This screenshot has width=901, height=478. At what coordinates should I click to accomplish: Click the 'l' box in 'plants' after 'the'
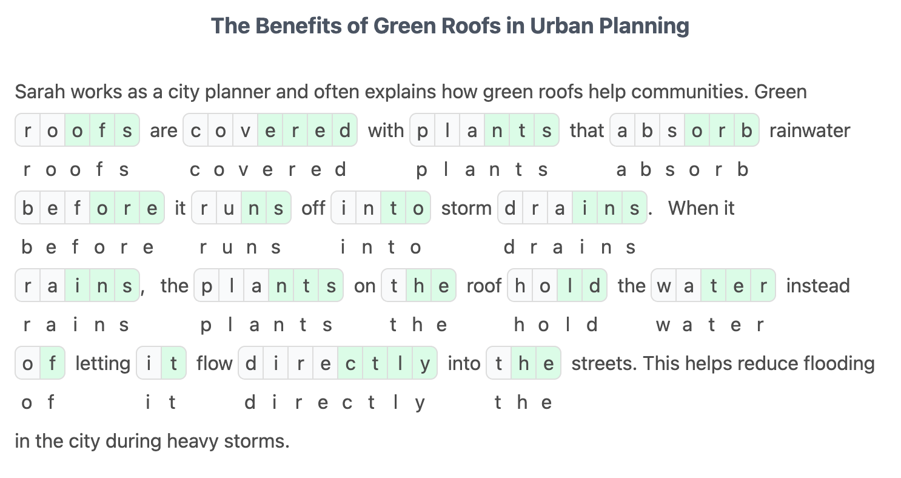232,286
